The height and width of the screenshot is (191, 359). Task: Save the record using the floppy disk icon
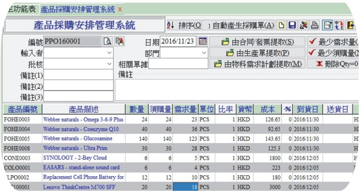click(x=292, y=25)
